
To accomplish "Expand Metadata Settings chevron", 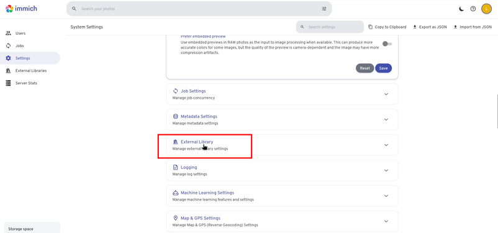I will tap(386, 119).
